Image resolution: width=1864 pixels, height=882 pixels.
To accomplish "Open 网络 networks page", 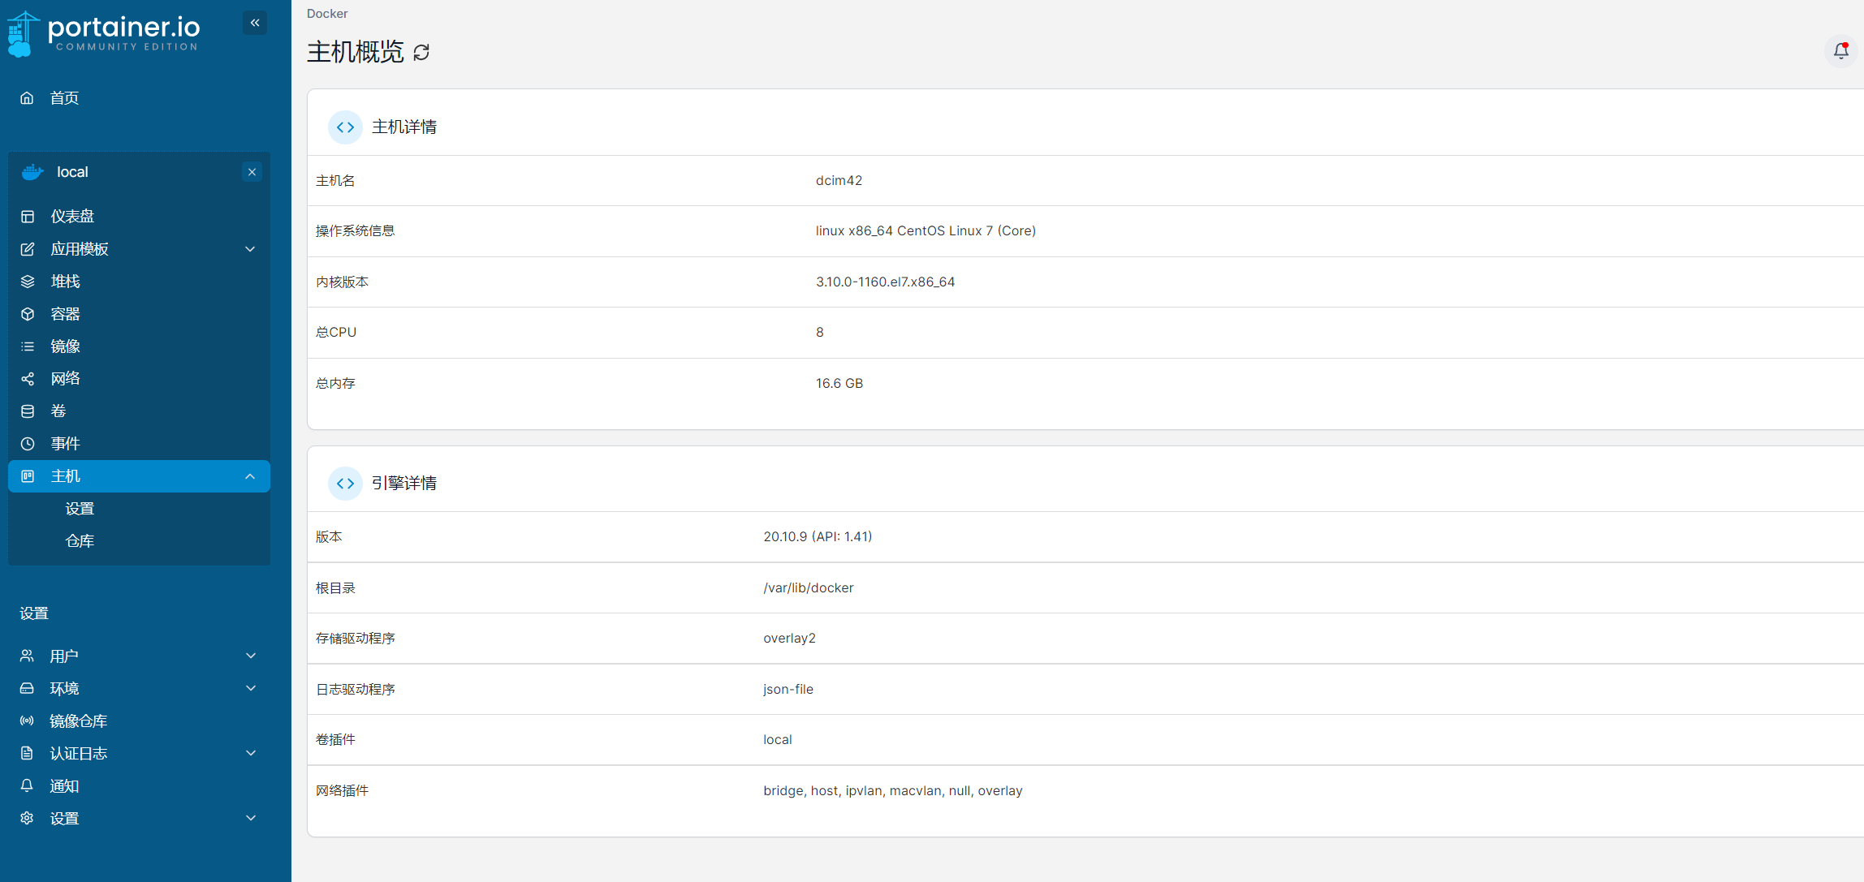I will [x=65, y=379].
